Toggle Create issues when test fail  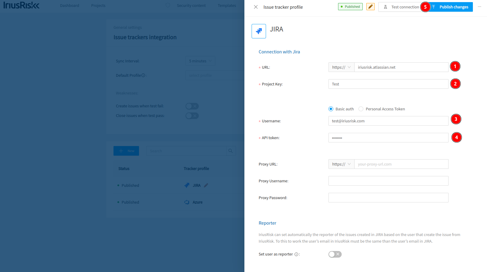tap(192, 106)
